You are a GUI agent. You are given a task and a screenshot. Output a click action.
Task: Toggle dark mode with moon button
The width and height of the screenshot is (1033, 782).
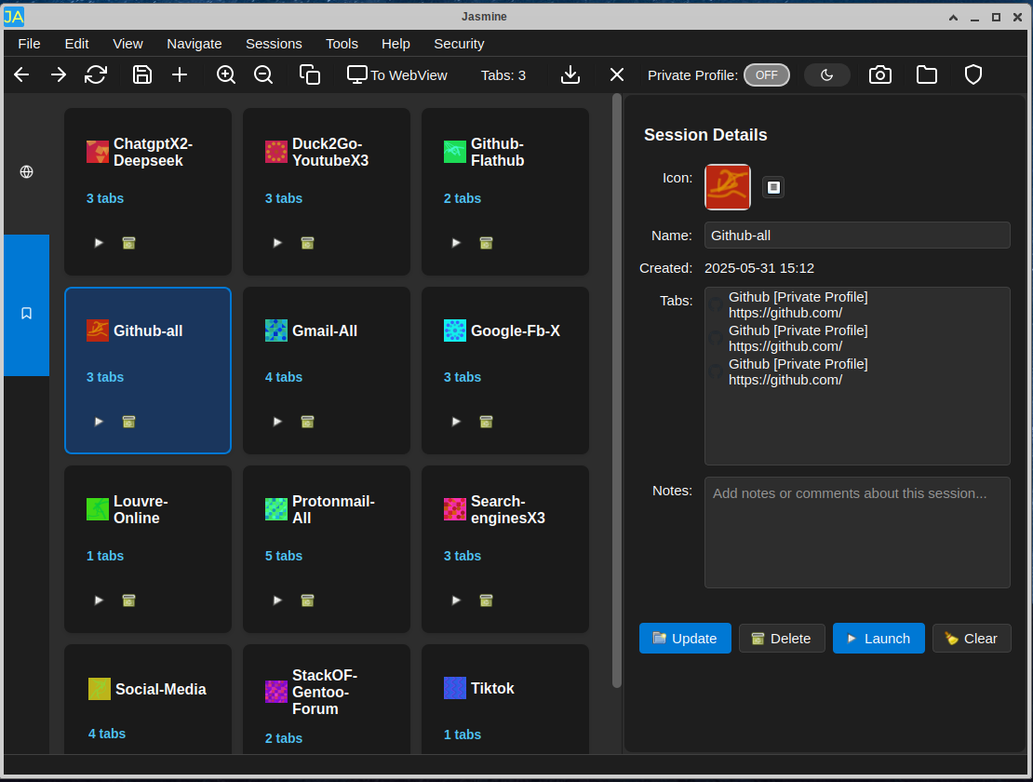(826, 74)
